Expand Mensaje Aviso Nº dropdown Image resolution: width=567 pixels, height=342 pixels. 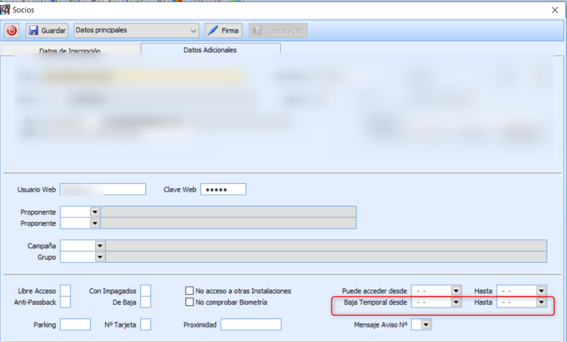425,325
